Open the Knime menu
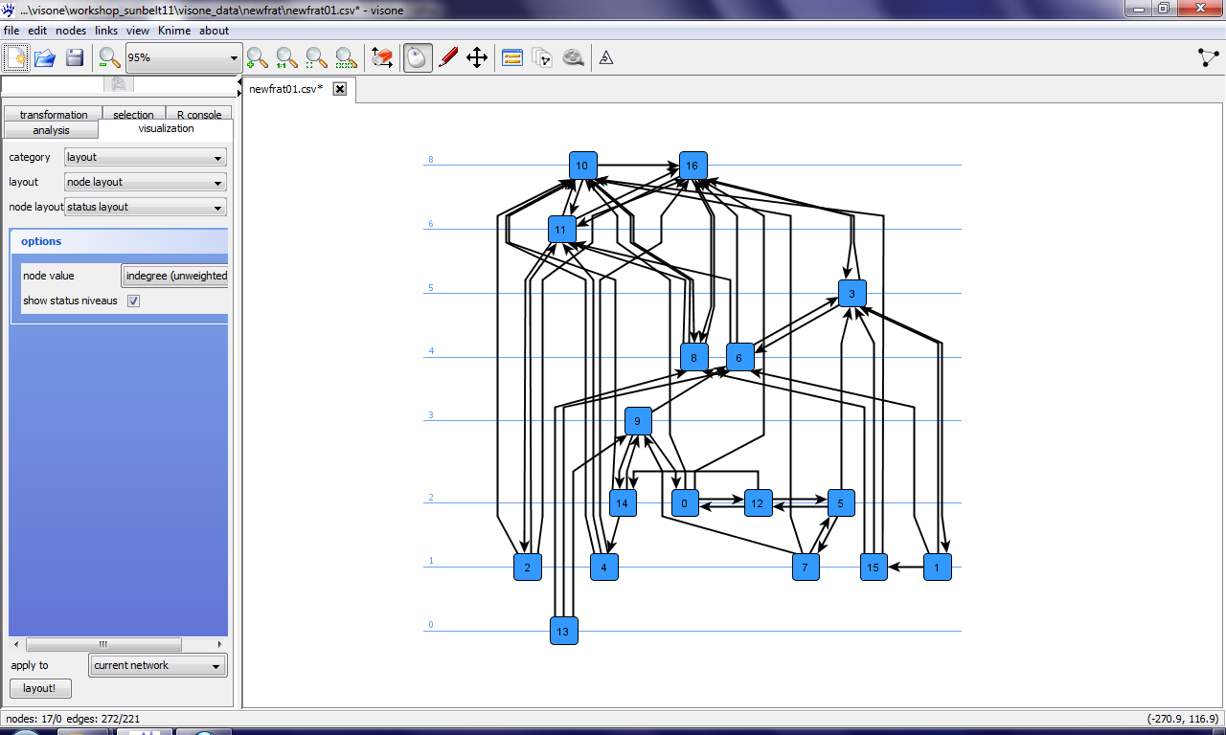This screenshot has width=1226, height=735. coord(174,31)
